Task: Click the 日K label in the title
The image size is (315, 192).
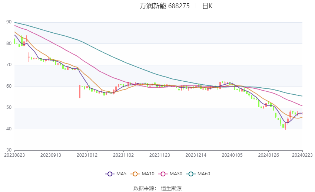Action: [x=207, y=6]
